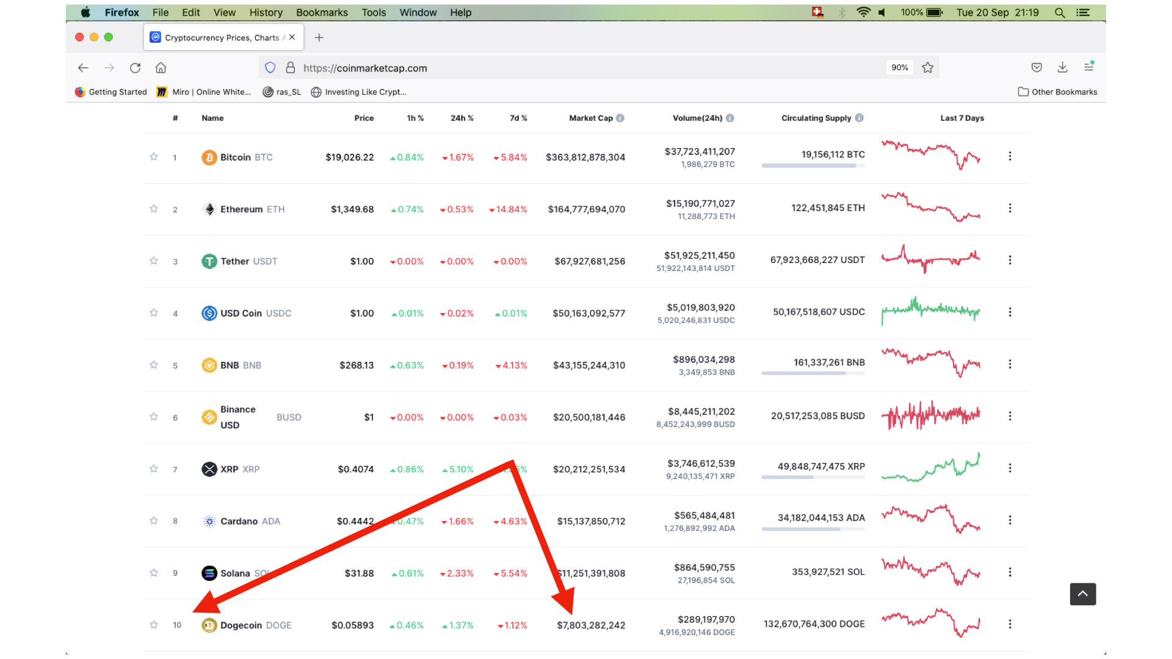The image size is (1172, 659).
Task: Open the Wi-Fi status menu
Action: pyautogui.click(x=863, y=12)
